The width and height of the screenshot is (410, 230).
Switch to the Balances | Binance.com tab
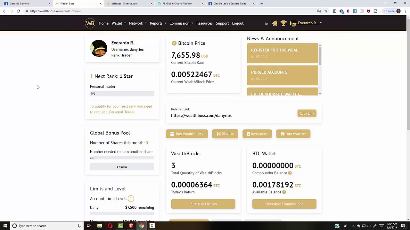click(x=129, y=4)
